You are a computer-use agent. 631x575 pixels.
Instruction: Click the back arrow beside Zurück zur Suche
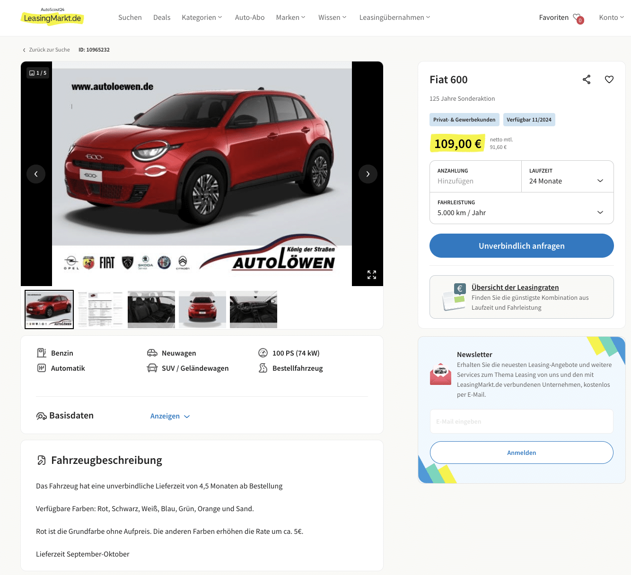point(24,50)
